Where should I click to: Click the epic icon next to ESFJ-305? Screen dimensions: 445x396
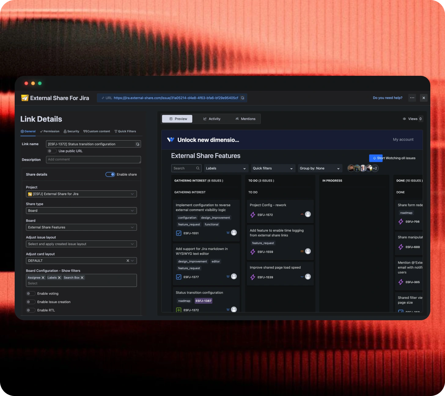pyautogui.click(x=401, y=282)
